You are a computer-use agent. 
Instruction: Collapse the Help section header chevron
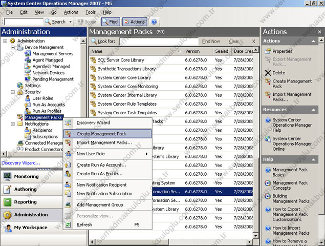(x=313, y=159)
